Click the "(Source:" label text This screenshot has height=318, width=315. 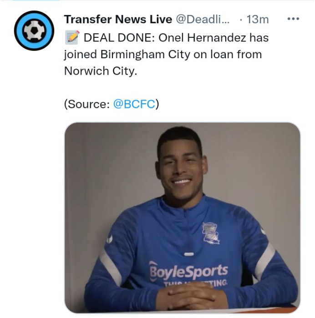(x=87, y=104)
